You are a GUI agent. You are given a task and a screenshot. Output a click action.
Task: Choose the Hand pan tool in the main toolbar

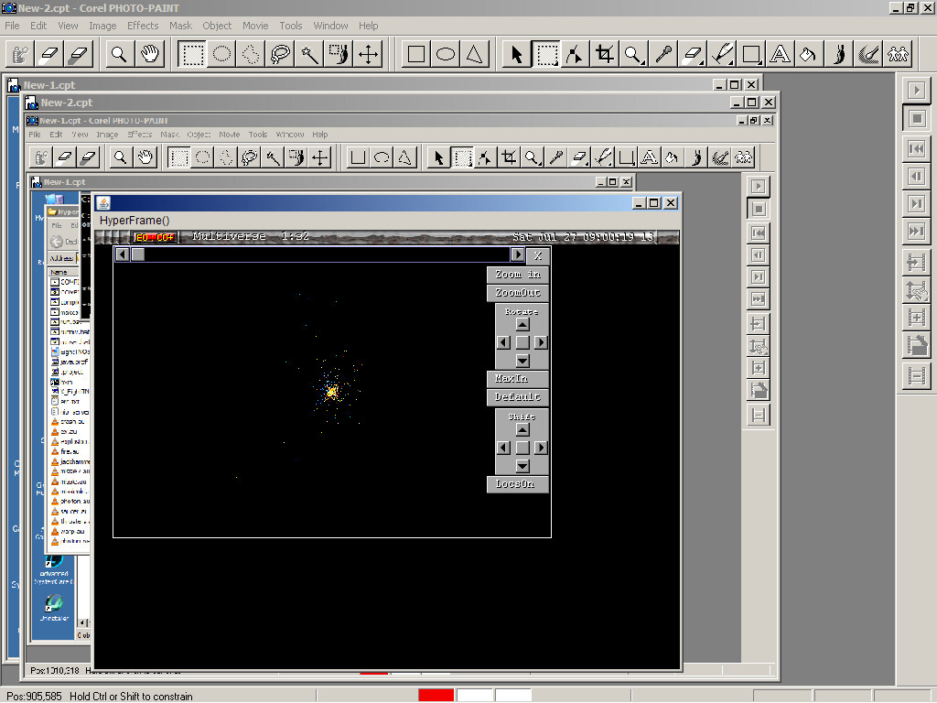click(150, 54)
